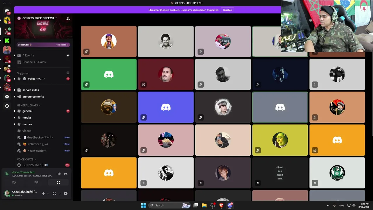Open the green K server icon
The width and height of the screenshot is (373, 210).
tap(7, 41)
